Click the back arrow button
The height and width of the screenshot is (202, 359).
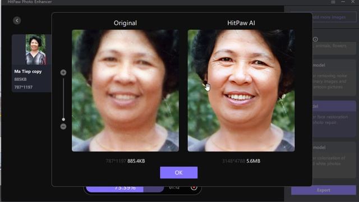point(17,20)
